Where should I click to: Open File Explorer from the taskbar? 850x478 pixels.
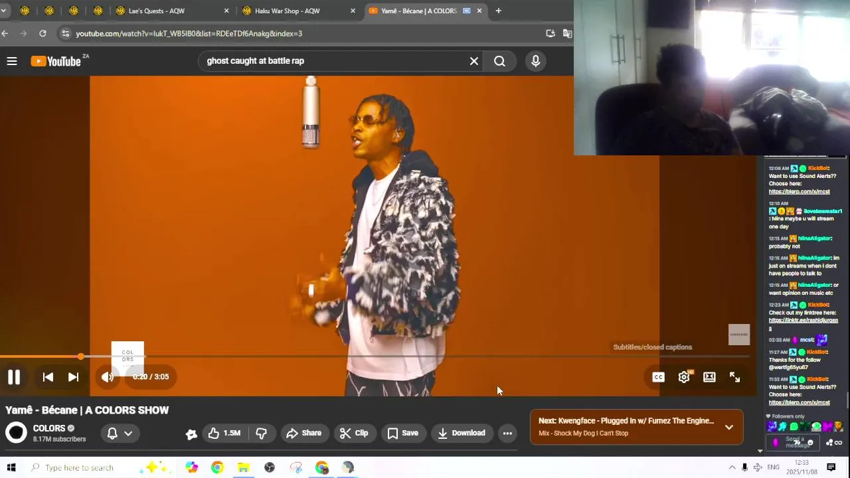pos(243,467)
